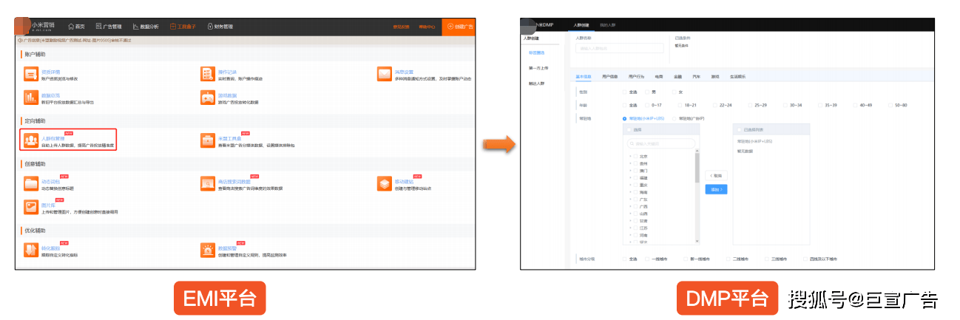This screenshot has width=960, height=320.
Task: Open 意见反馈 link
Action: click(401, 27)
